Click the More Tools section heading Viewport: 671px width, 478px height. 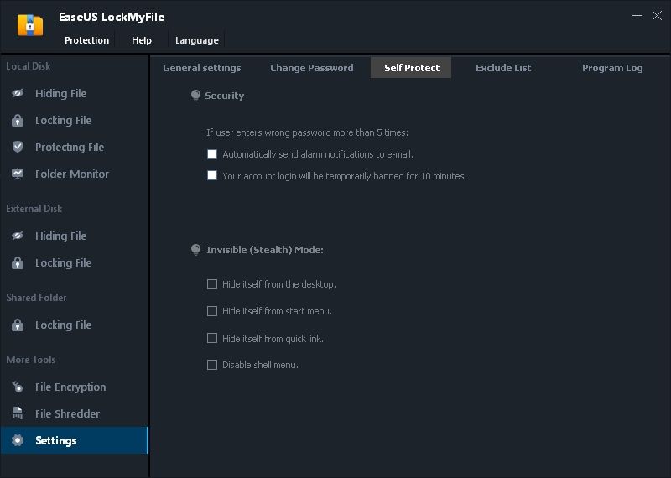(31, 360)
